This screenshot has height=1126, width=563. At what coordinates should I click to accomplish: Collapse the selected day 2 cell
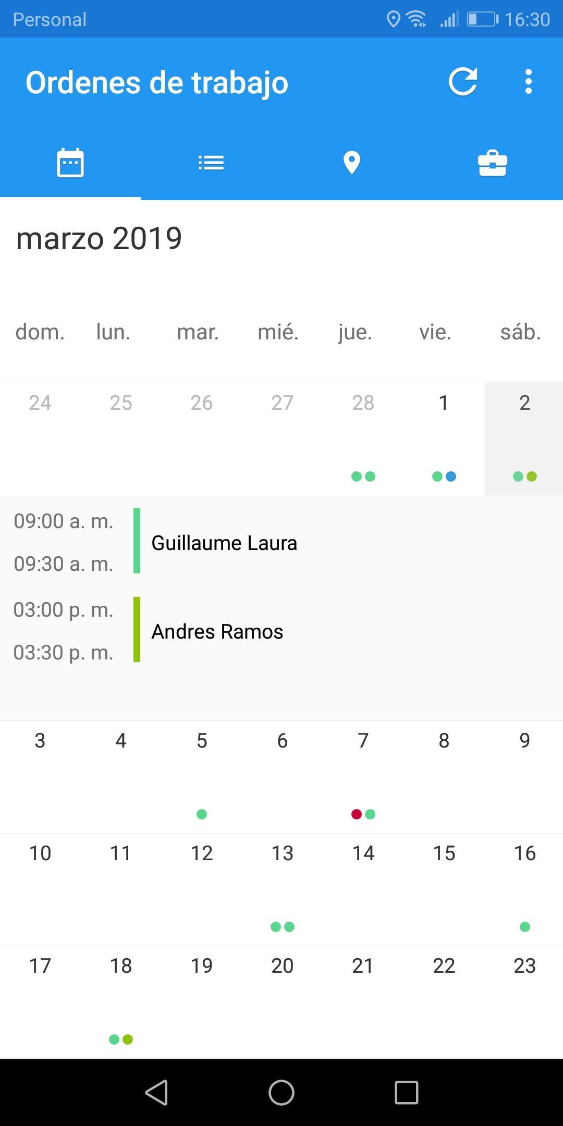pos(524,439)
